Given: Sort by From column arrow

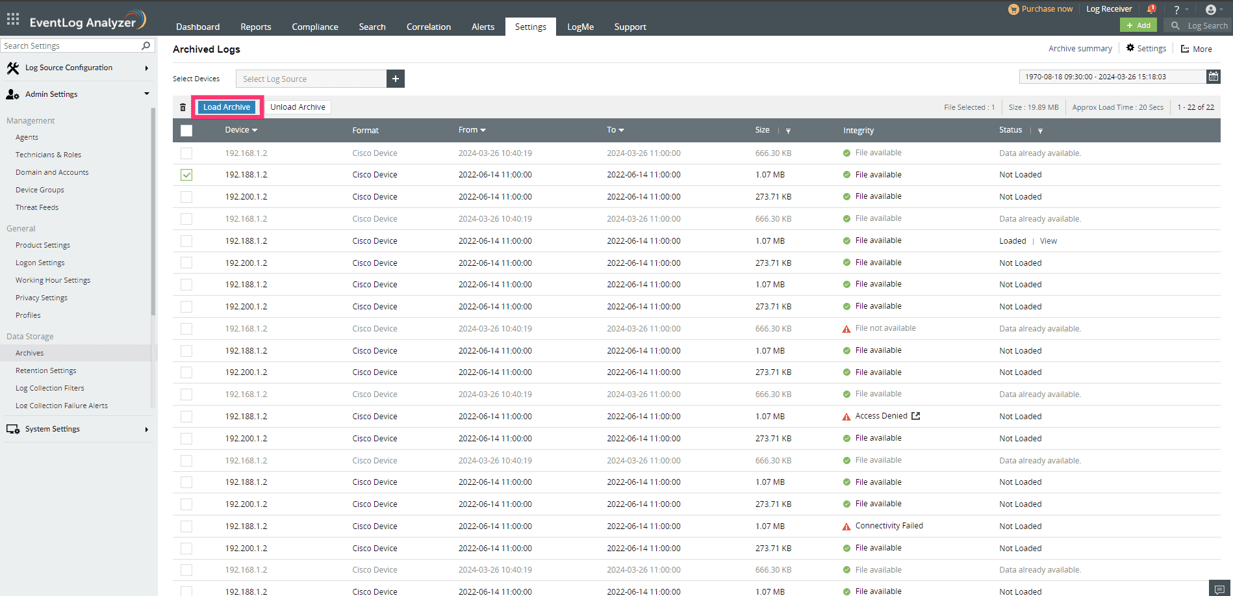Looking at the screenshot, I should point(483,131).
